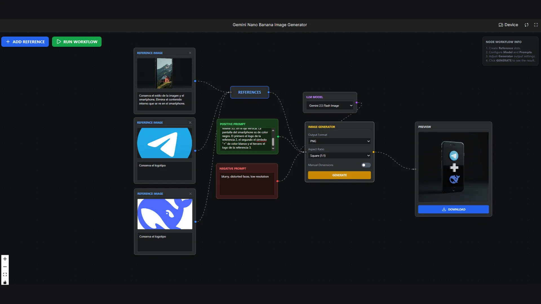Fit the workflow view to screen
This screenshot has height=304, width=541.
point(5,274)
